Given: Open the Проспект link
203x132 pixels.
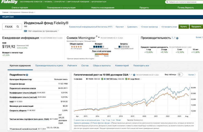Looking at the screenshot, I should click(x=120, y=27).
